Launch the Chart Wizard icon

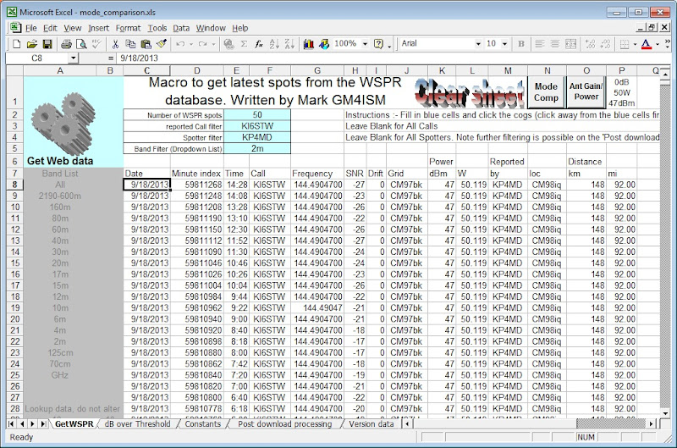(x=307, y=43)
